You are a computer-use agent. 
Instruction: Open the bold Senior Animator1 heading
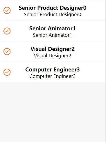pos(52,29)
